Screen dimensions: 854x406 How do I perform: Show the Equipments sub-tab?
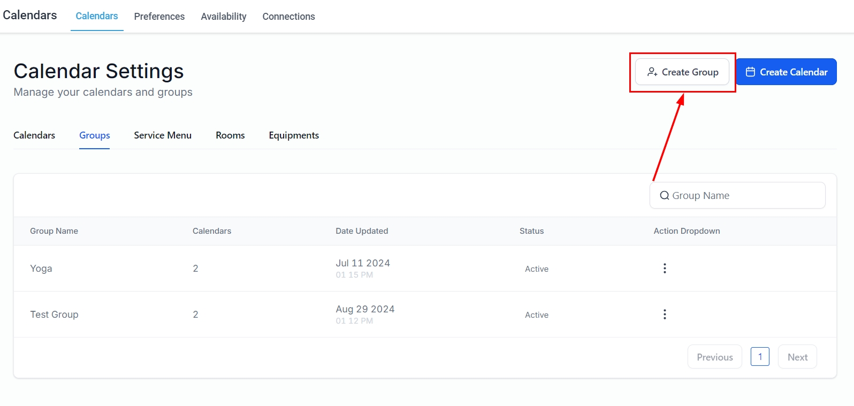(294, 135)
